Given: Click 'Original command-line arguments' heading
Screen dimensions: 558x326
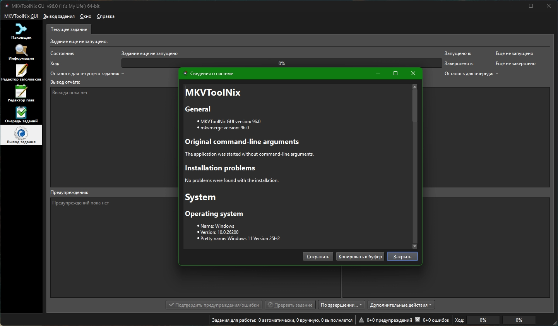Looking at the screenshot, I should coord(242,142).
